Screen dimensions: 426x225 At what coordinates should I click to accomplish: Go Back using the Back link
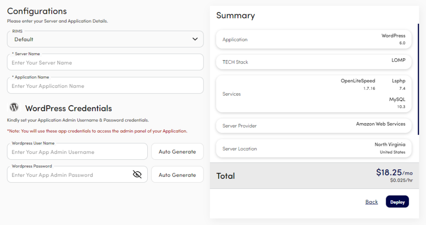tap(372, 202)
